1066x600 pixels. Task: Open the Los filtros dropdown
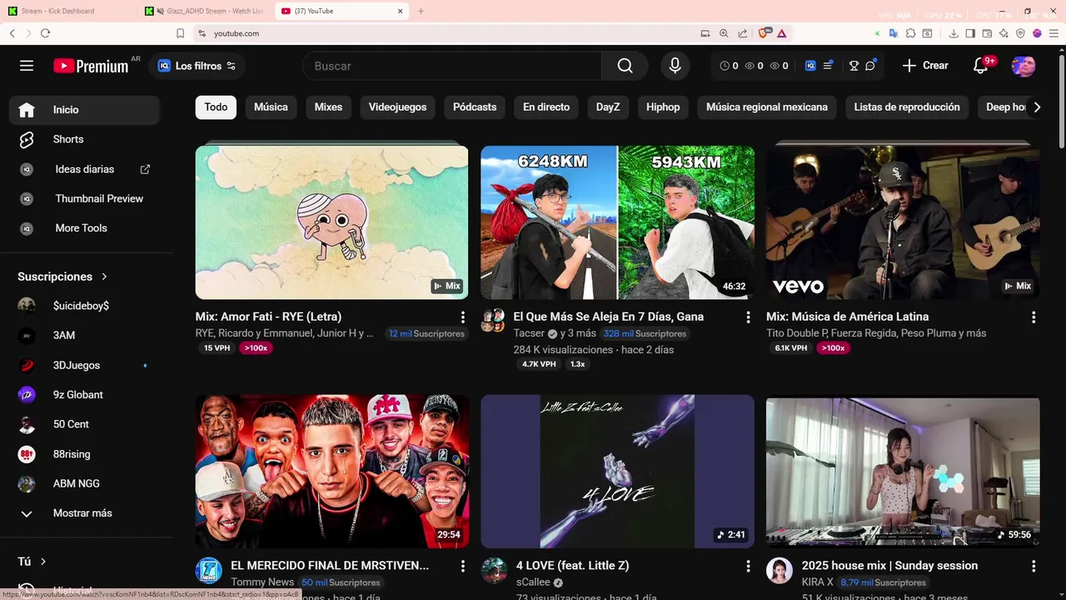[x=197, y=66]
